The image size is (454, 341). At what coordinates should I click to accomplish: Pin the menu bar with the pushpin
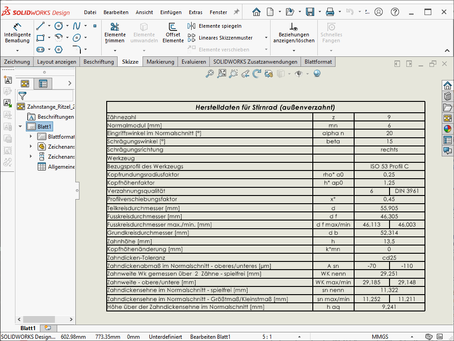(x=236, y=12)
